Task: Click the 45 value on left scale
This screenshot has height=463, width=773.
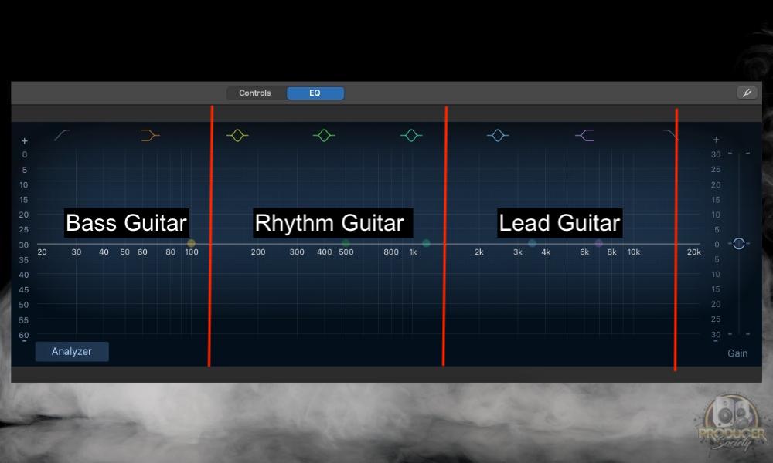Action: (24, 290)
